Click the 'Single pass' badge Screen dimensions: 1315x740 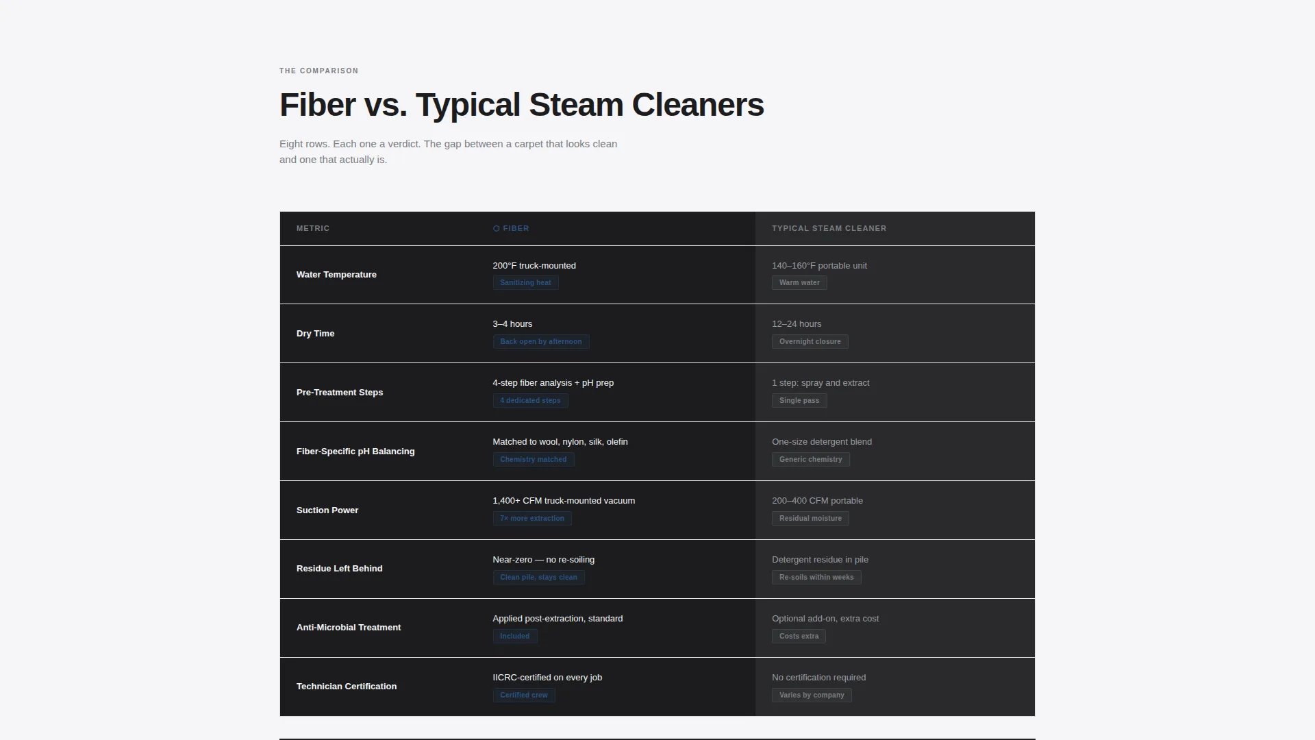coord(799,401)
